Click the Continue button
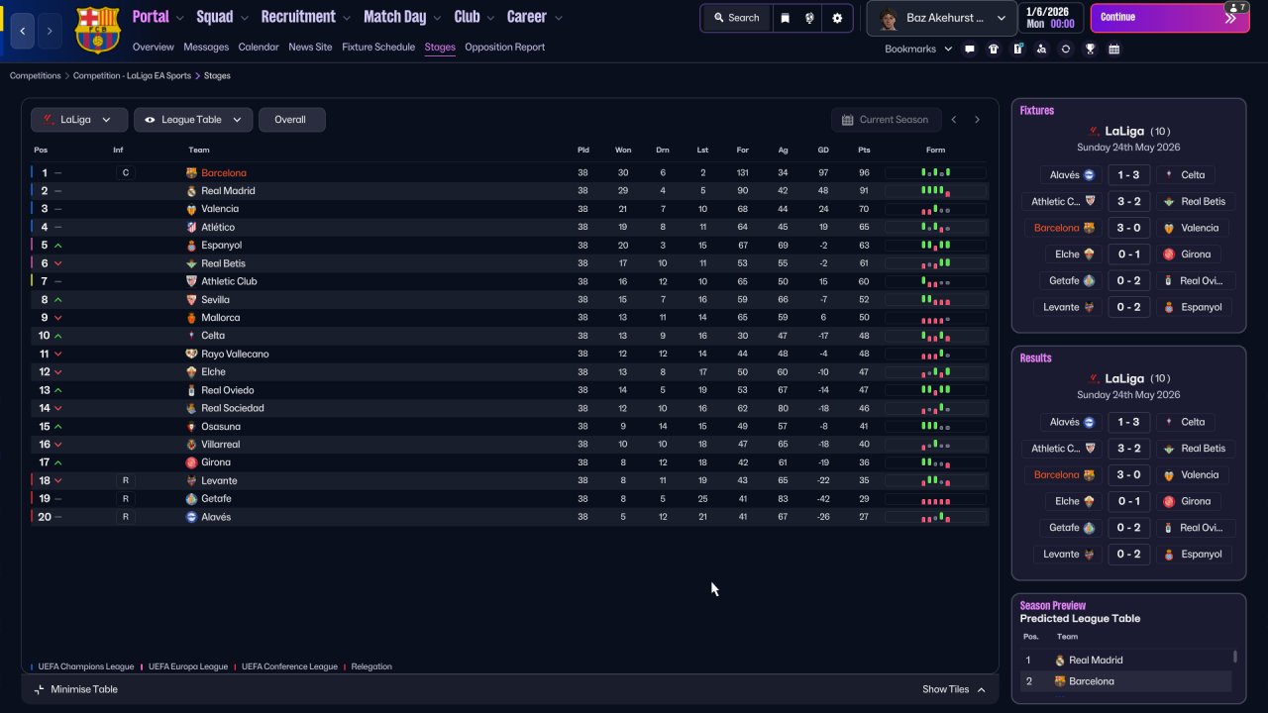Viewport: 1268px width, 713px height. [x=1170, y=18]
